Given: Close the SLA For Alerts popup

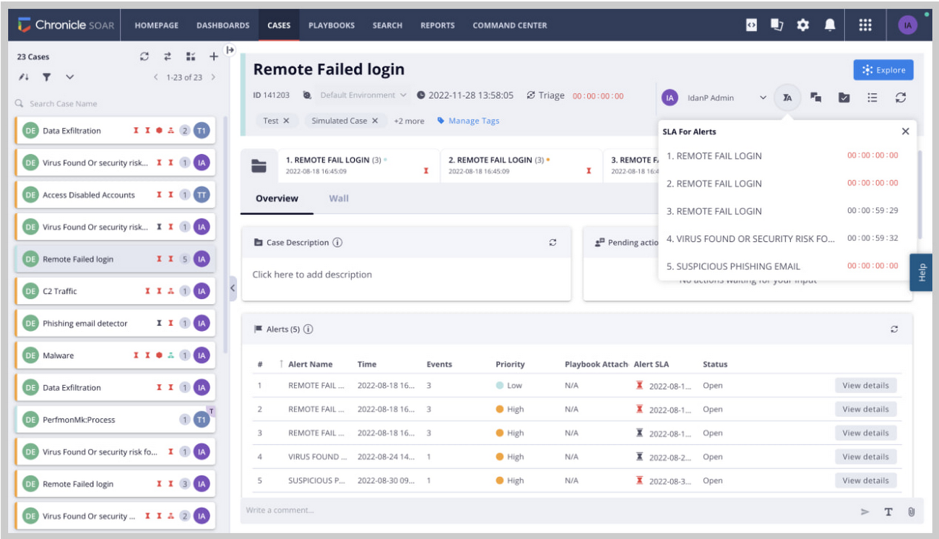Looking at the screenshot, I should pyautogui.click(x=905, y=131).
